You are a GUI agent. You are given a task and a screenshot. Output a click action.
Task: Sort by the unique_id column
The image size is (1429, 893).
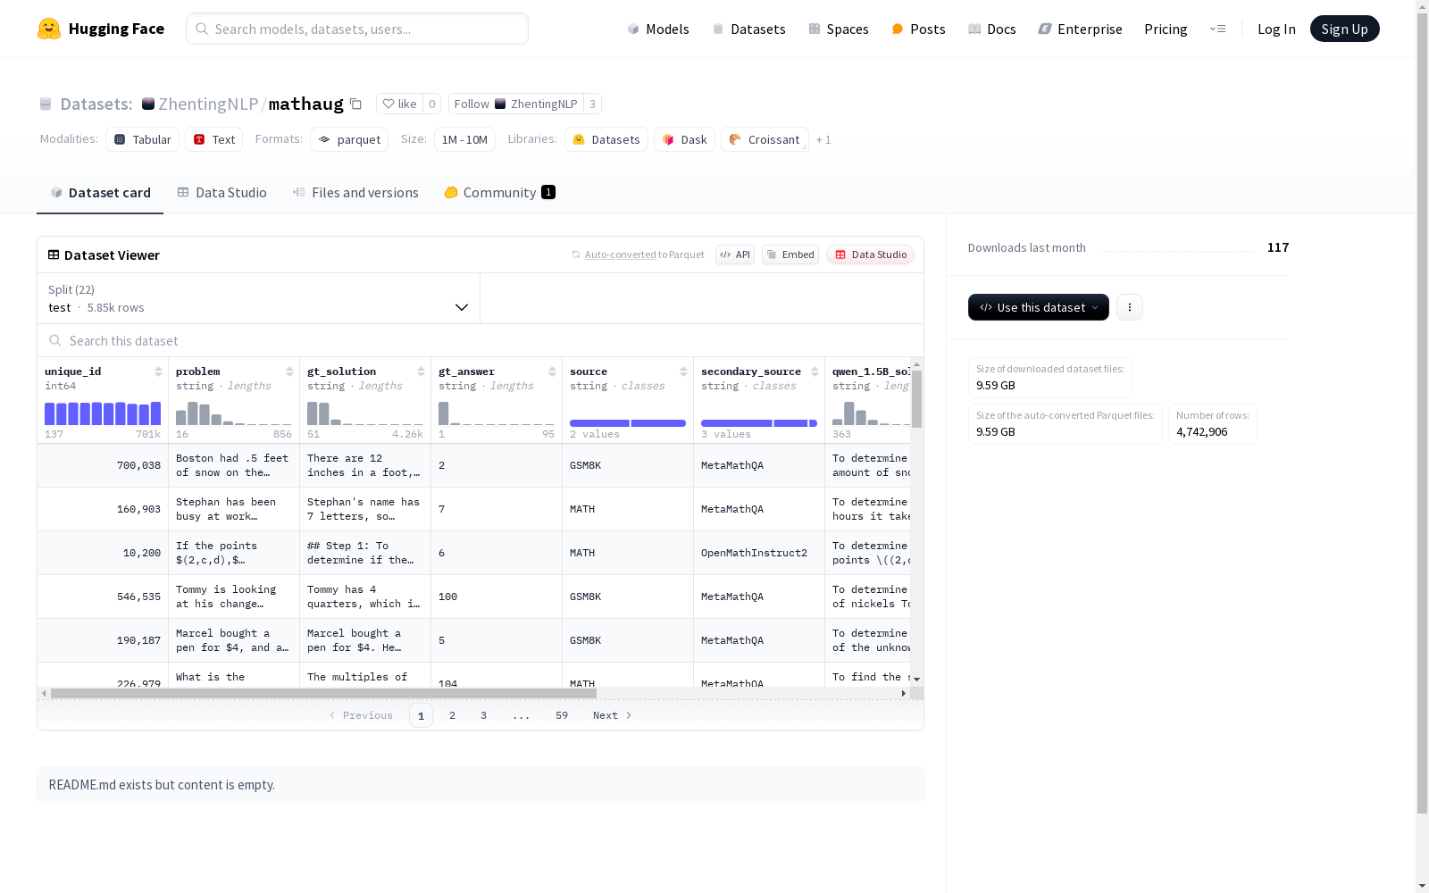pyautogui.click(x=158, y=371)
